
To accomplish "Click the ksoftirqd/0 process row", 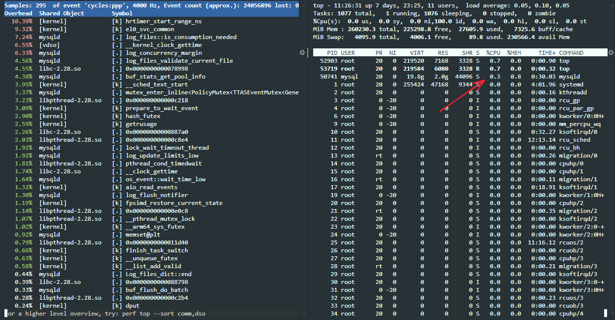I will (x=460, y=132).
